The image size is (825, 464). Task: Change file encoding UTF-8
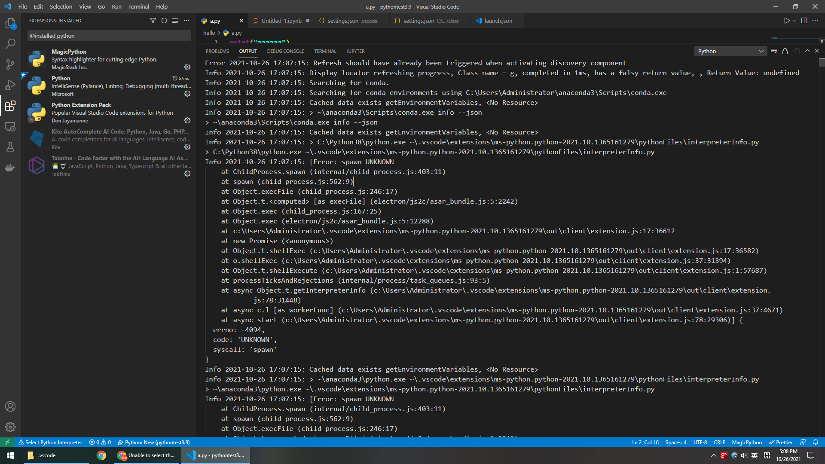coord(700,442)
